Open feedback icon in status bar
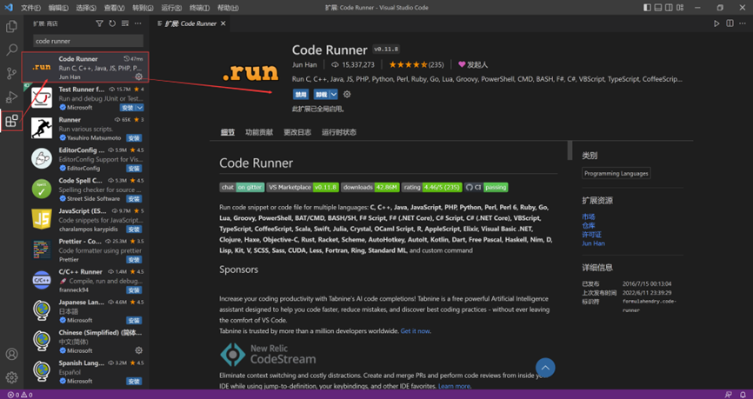Image resolution: width=753 pixels, height=399 pixels. point(729,395)
